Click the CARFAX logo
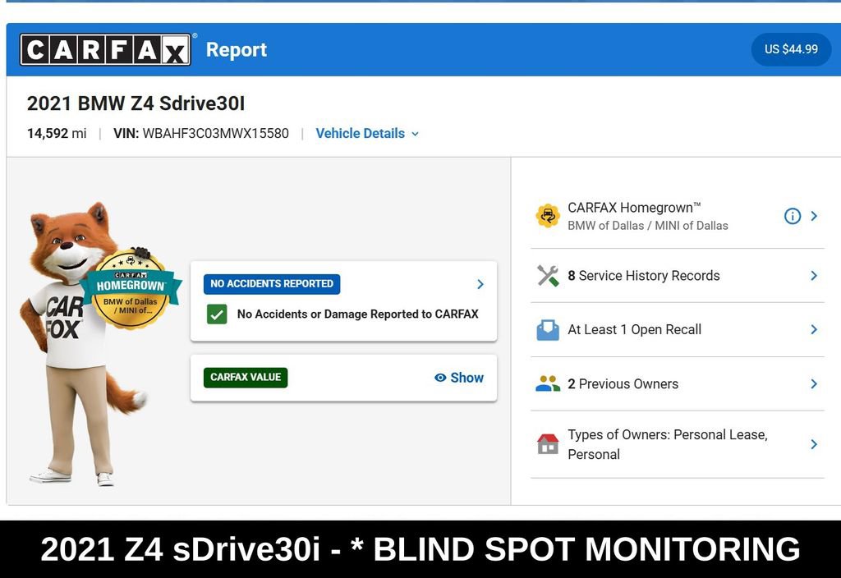The height and width of the screenshot is (578, 841). point(105,49)
